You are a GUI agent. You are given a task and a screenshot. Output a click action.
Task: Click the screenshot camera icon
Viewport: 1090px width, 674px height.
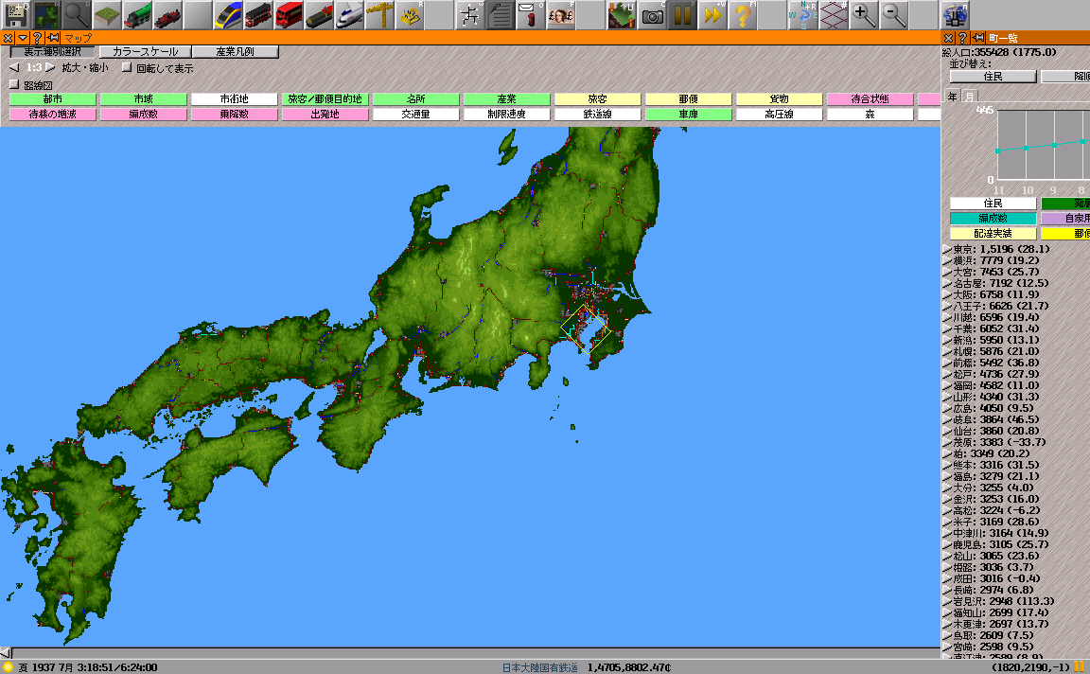click(x=652, y=14)
